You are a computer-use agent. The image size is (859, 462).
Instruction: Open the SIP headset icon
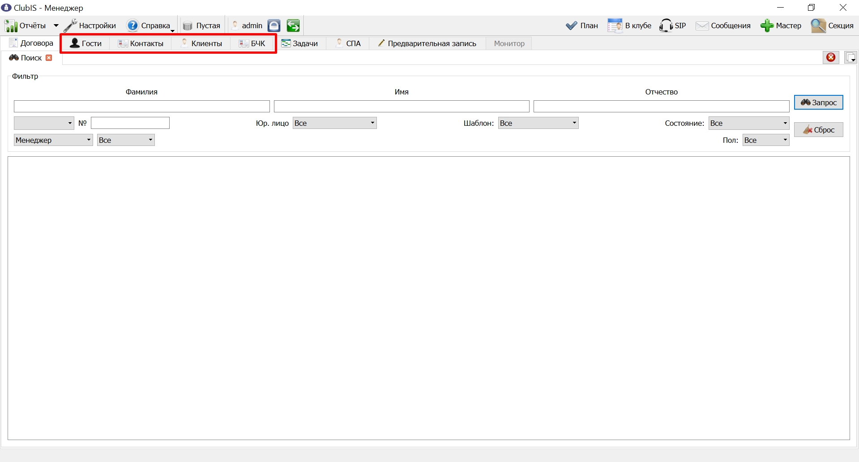pyautogui.click(x=666, y=26)
